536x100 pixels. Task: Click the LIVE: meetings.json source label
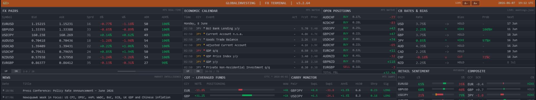pos(520,10)
